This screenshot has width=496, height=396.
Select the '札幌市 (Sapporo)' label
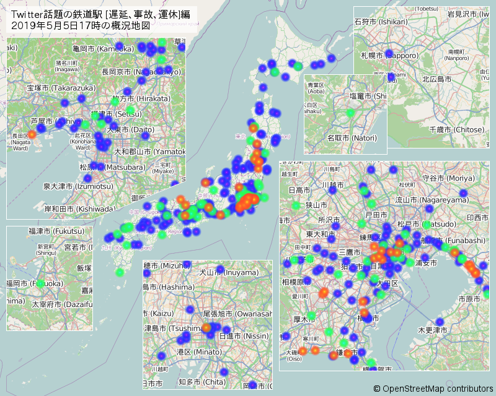pyautogui.click(x=390, y=56)
